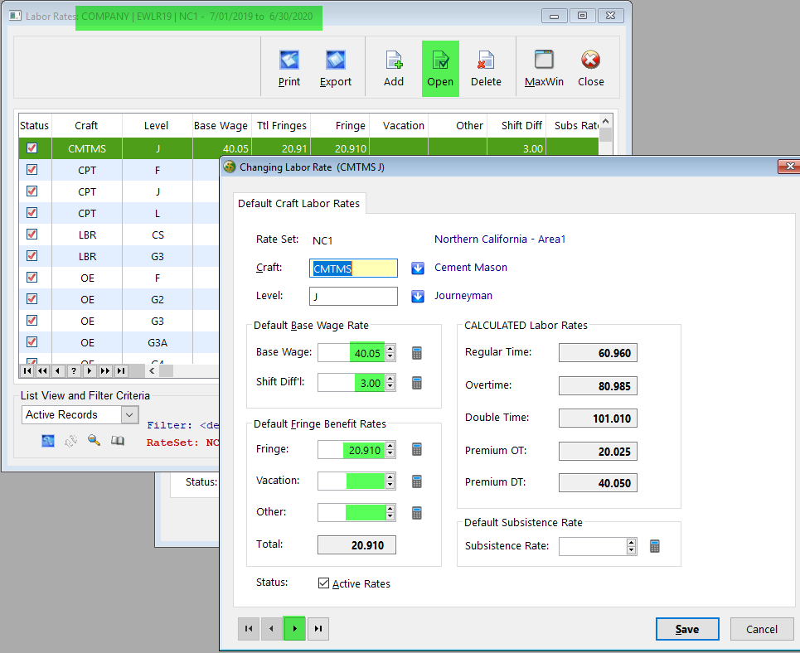Toggle the Active Rates checkbox

coord(323,583)
